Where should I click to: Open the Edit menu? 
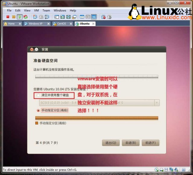point(18,11)
